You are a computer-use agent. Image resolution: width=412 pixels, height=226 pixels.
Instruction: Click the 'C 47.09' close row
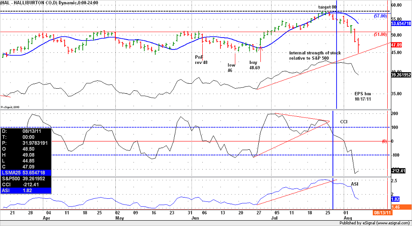(26, 167)
